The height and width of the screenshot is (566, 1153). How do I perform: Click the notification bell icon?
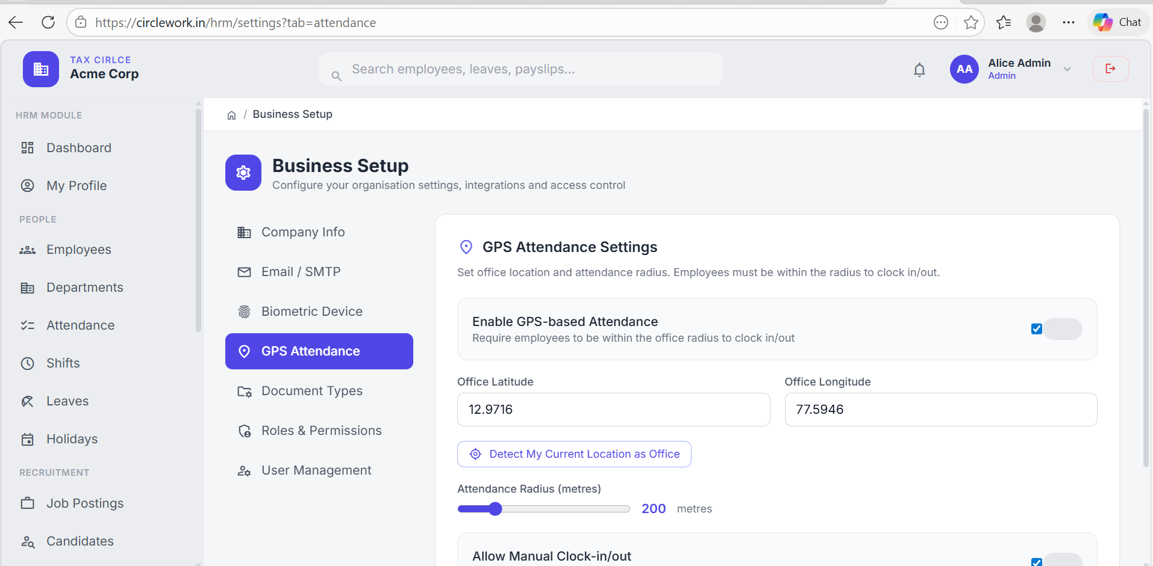click(x=919, y=70)
